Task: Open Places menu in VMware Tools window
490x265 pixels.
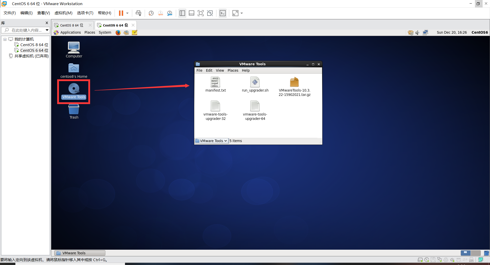Action: pos(233,70)
